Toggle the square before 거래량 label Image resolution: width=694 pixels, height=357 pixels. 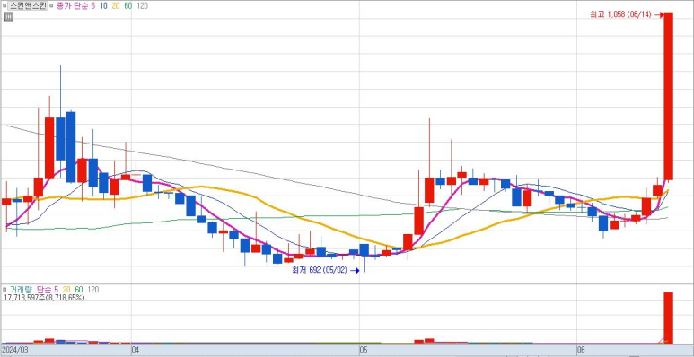pos(4,290)
